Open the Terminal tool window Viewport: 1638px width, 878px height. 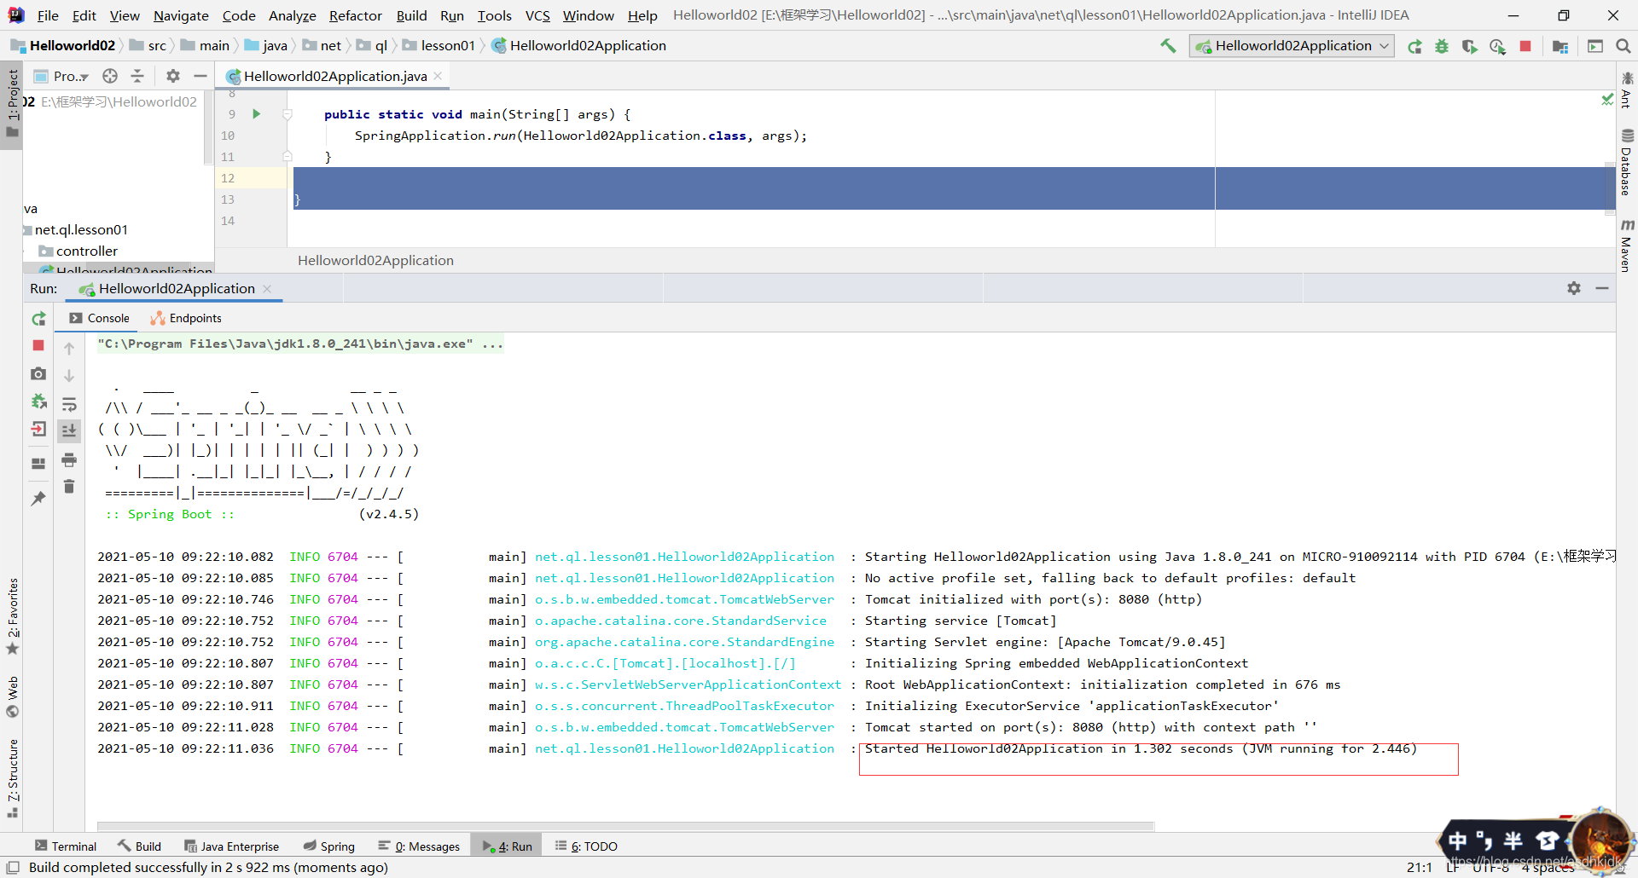(66, 846)
